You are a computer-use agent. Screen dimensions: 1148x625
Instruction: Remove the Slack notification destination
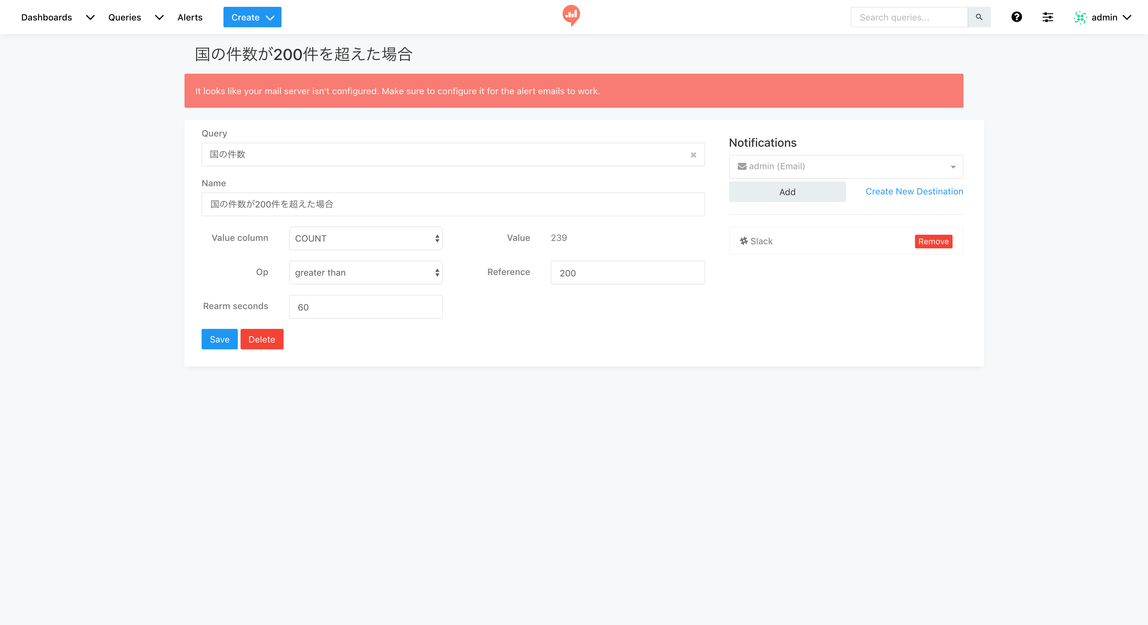933,241
